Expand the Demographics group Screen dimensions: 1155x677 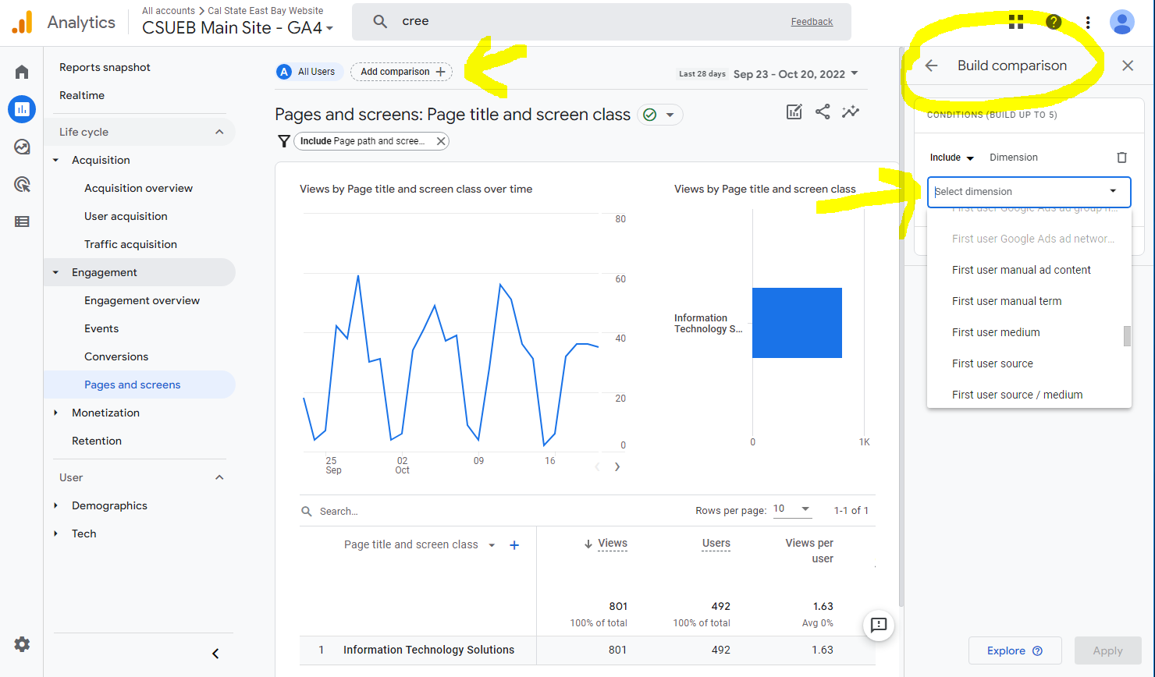(55, 506)
